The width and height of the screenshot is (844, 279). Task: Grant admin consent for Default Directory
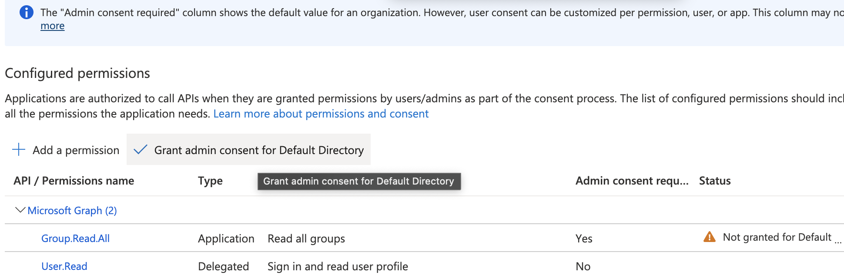point(258,150)
